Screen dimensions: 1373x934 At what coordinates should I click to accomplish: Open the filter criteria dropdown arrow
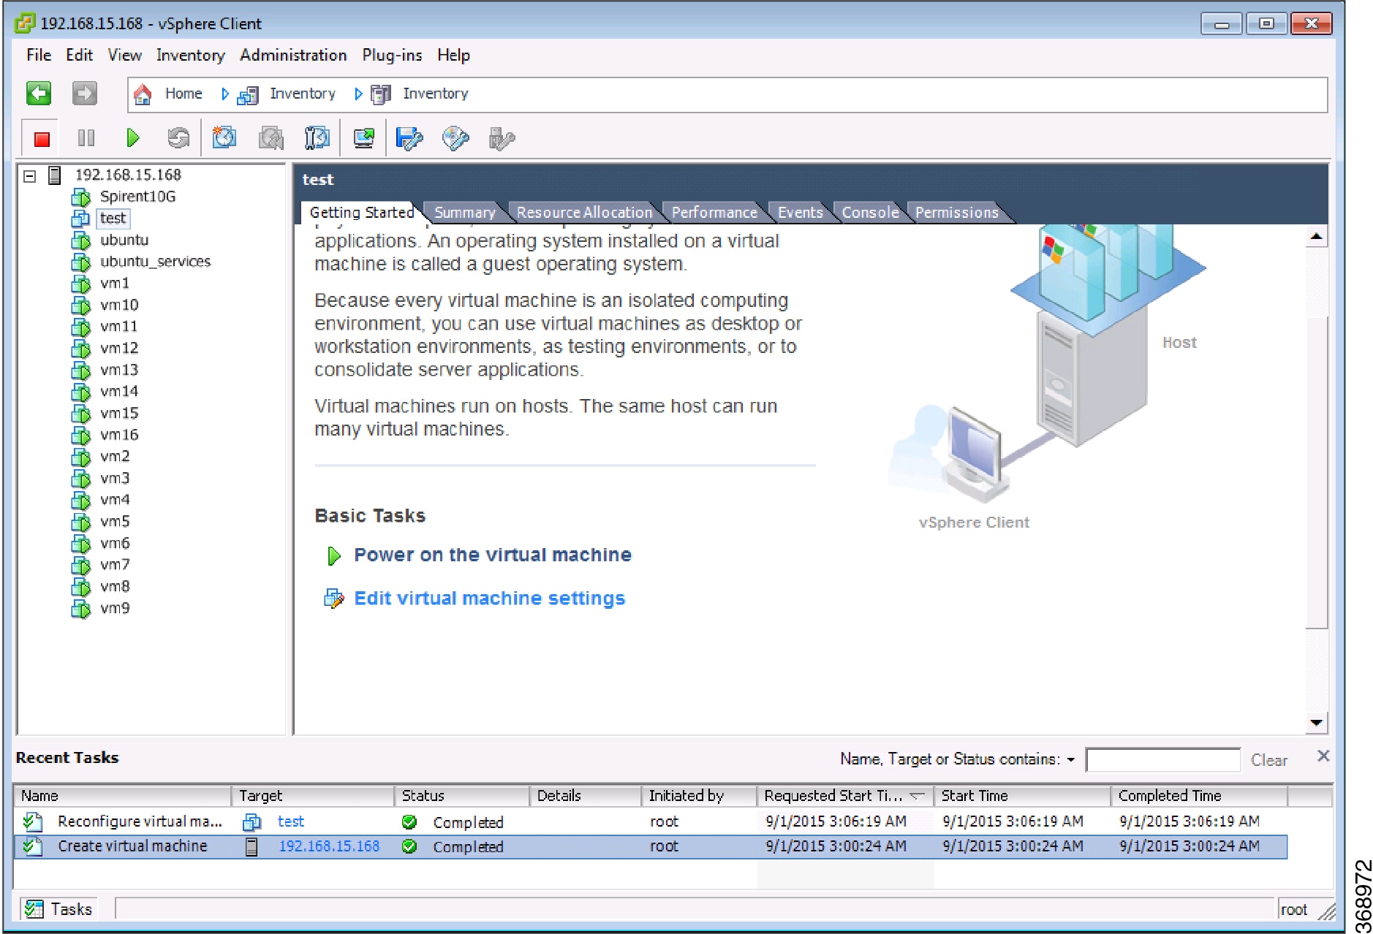tap(1071, 760)
